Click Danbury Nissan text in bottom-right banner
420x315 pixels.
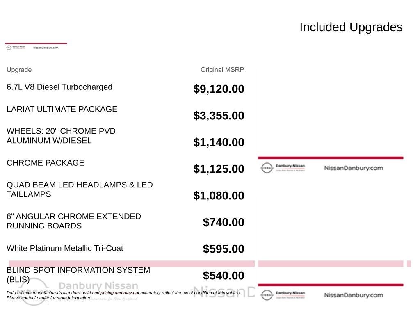point(290,293)
